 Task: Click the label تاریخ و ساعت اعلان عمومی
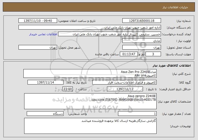[x=77, y=21]
